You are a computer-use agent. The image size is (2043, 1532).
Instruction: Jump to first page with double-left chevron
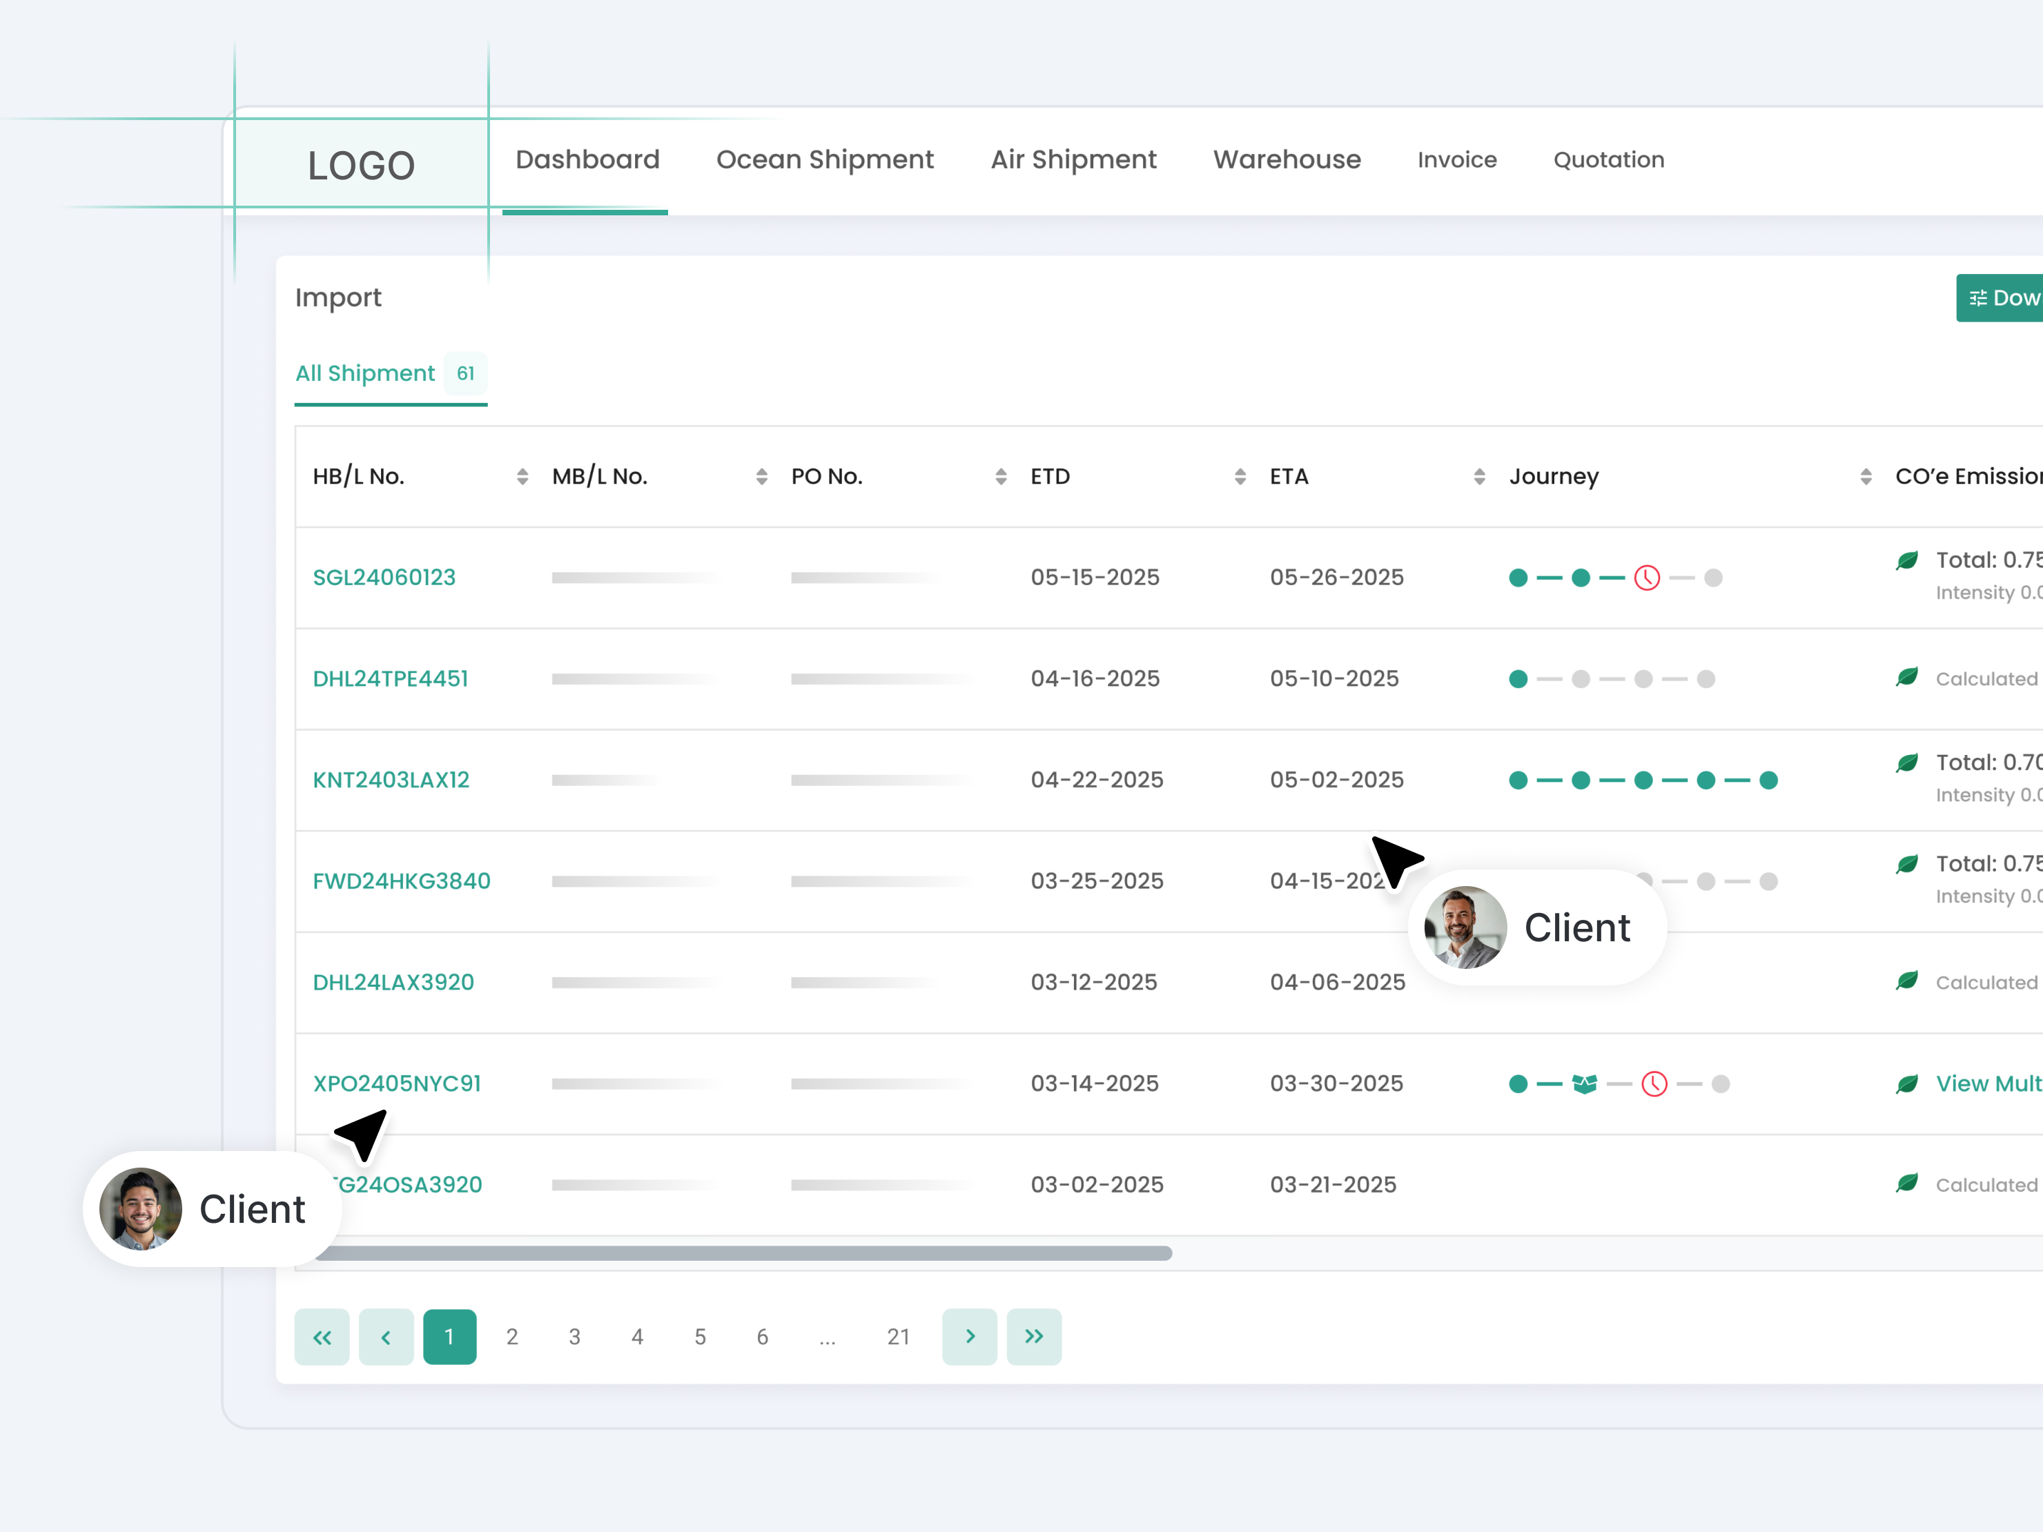pyautogui.click(x=322, y=1336)
